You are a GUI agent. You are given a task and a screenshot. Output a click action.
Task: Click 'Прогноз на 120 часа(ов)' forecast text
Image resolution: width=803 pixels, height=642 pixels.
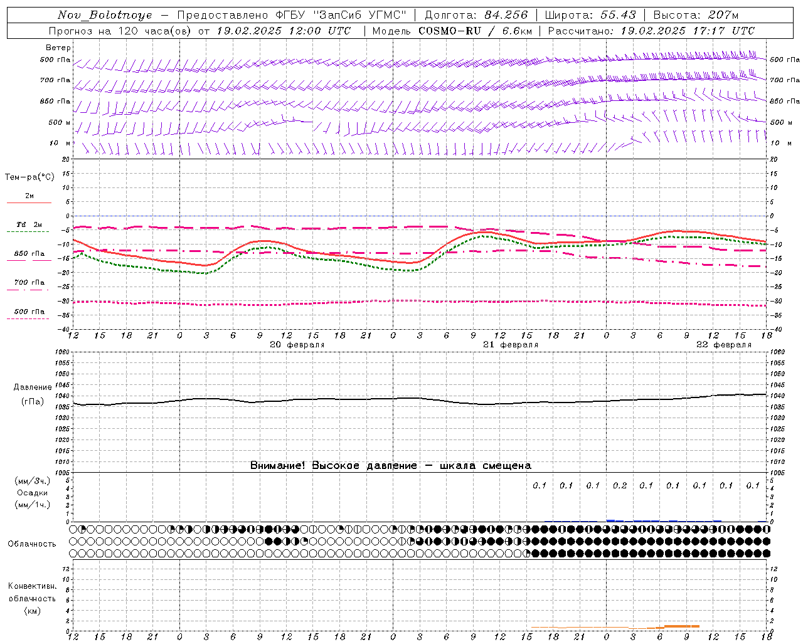coord(120,31)
